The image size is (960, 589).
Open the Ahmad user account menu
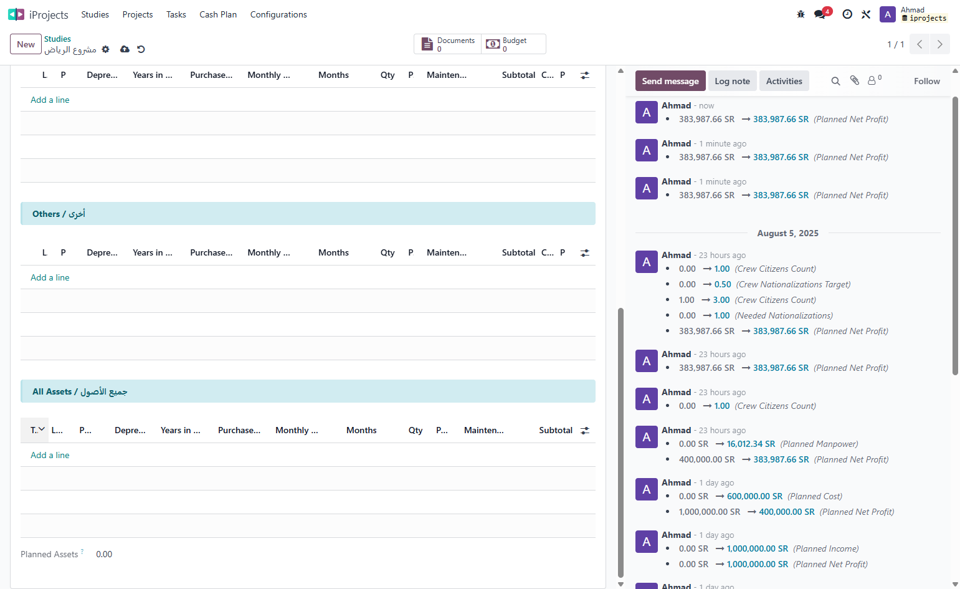point(914,14)
